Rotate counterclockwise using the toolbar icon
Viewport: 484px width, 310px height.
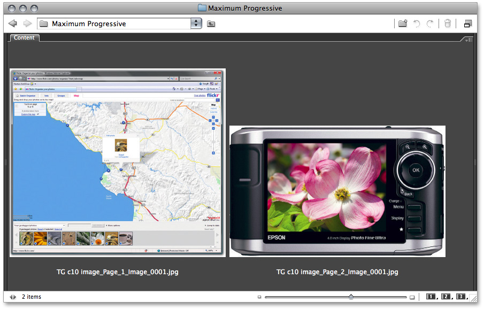pos(417,24)
